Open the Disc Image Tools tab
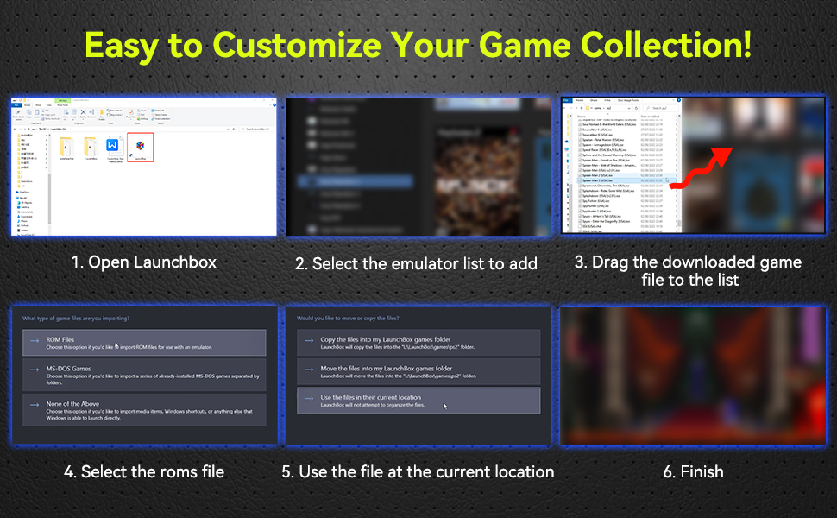This screenshot has height=518, width=837. click(x=628, y=100)
